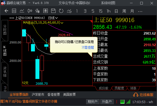Click the 17:03:53 clock in status bar
157x106 pixels.
click(139, 102)
